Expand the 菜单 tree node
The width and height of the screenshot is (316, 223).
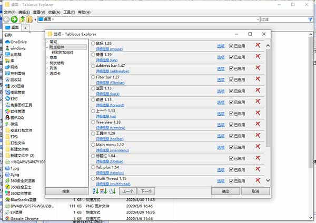point(47,57)
